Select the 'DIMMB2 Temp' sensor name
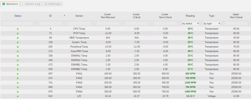This screenshot has height=99, width=251. click(79, 69)
